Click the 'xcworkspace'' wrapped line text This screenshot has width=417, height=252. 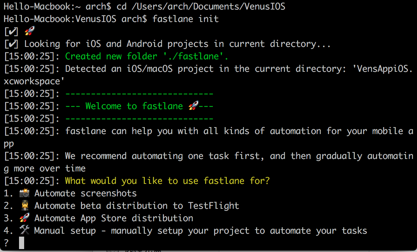tap(34, 81)
